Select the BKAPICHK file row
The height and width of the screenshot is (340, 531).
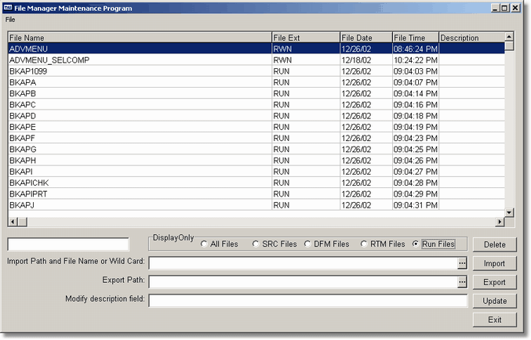pyautogui.click(x=256, y=183)
